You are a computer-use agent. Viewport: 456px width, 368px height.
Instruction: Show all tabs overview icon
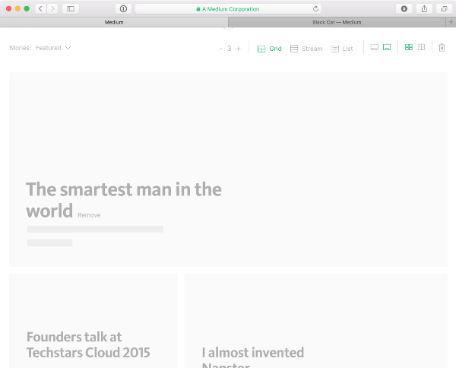tap(444, 8)
